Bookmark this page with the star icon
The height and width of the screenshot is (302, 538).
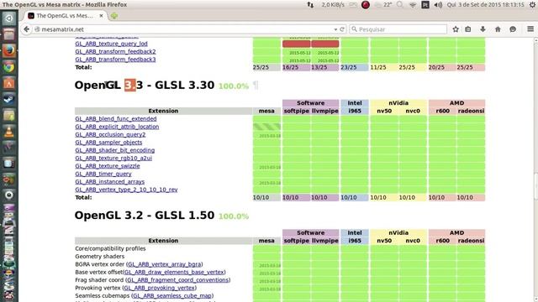tap(456, 29)
